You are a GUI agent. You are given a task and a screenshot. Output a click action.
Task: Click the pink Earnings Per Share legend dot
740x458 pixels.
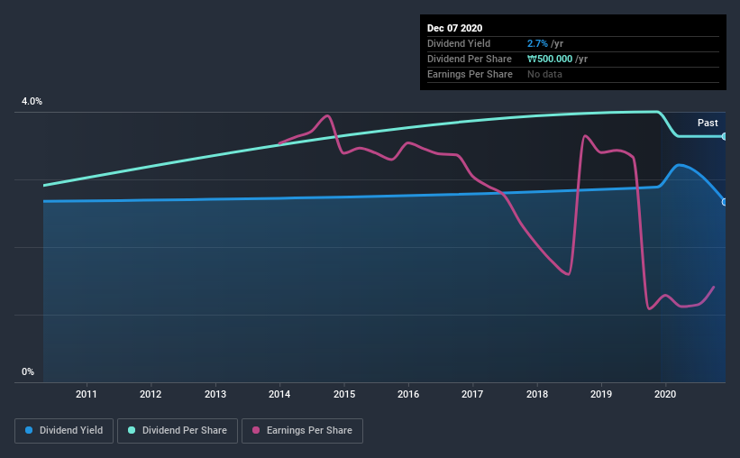click(256, 430)
